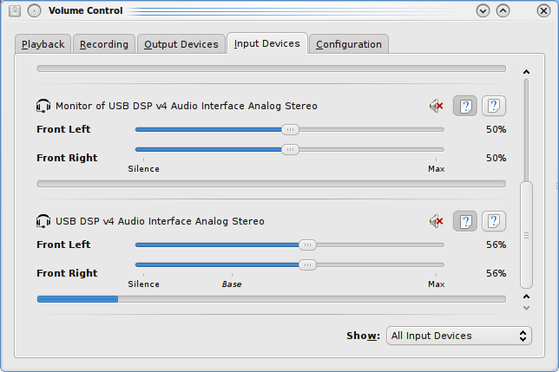
Task: Click headset icon beside Monitor of USB DSP
Action: coord(43,107)
